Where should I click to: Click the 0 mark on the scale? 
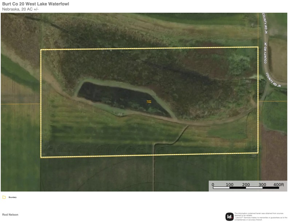click(213, 184)
